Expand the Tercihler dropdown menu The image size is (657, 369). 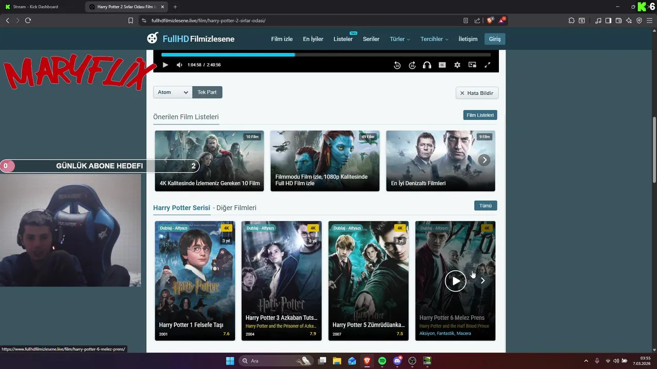click(434, 39)
